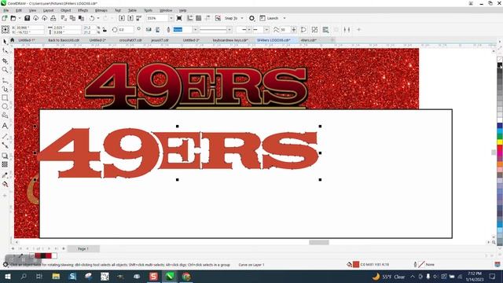Click the Open file icon
This screenshot has width=503, height=283.
pyautogui.click(x=13, y=18)
